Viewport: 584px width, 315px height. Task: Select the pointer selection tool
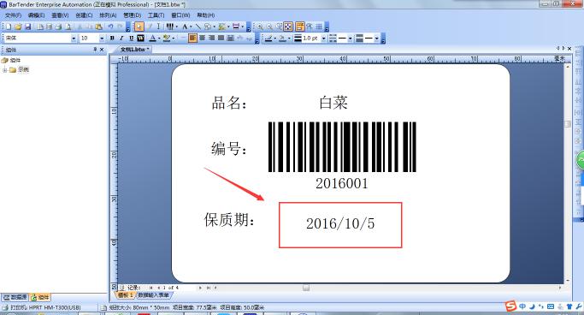click(x=139, y=27)
